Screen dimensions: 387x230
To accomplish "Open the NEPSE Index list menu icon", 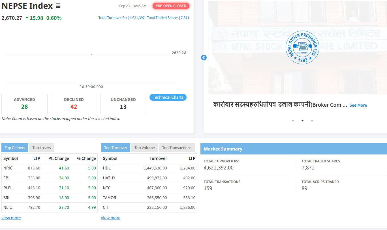I will pyautogui.click(x=58, y=6).
